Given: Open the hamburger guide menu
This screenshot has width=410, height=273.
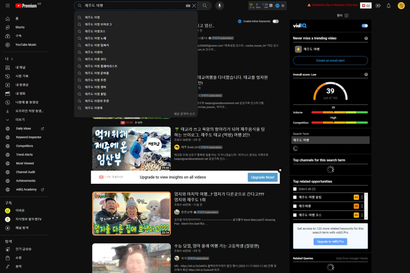Looking at the screenshot, I should pos(7,6).
